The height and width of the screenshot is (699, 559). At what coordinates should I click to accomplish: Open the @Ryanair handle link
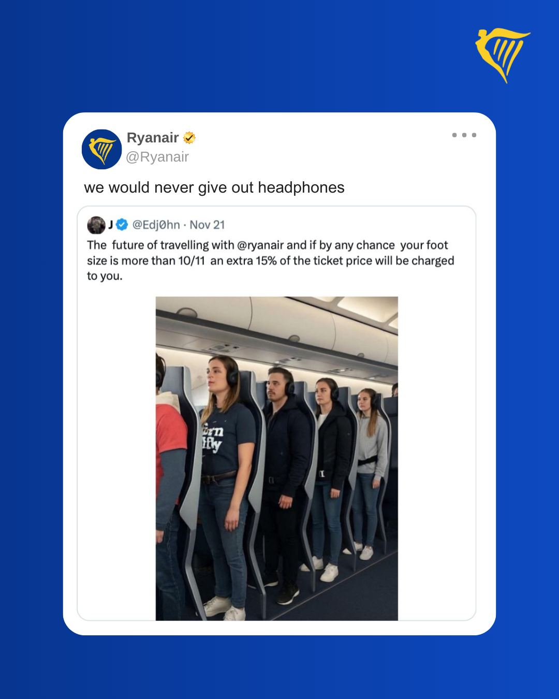pyautogui.click(x=157, y=157)
